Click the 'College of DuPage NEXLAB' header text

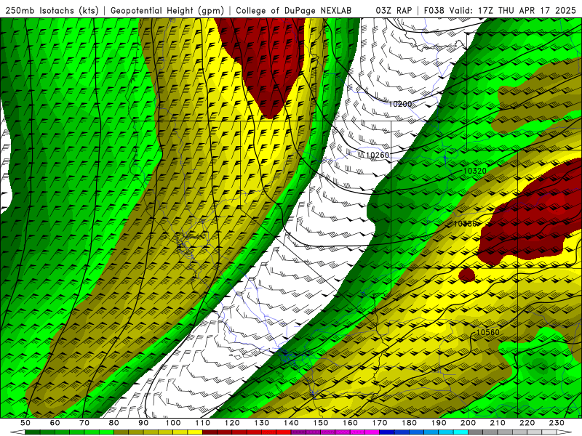[294, 10]
